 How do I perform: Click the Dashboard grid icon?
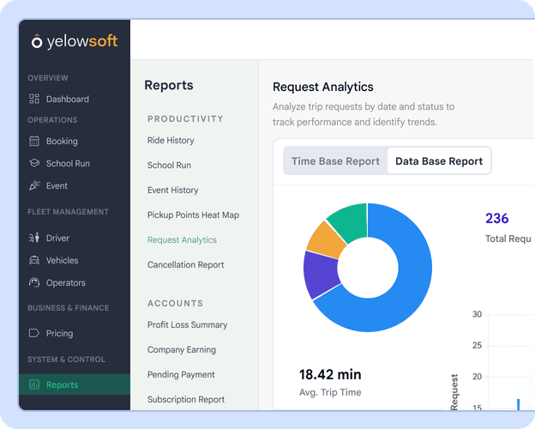(34, 99)
